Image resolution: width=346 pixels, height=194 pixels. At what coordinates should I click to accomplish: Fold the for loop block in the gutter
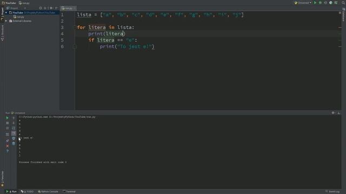75,27
